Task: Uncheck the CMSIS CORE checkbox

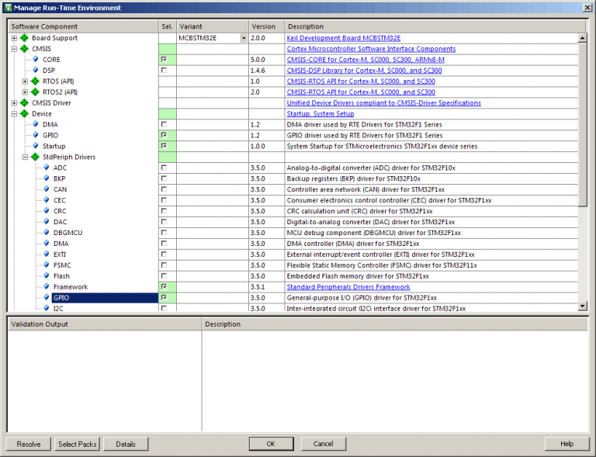Action: (x=163, y=60)
